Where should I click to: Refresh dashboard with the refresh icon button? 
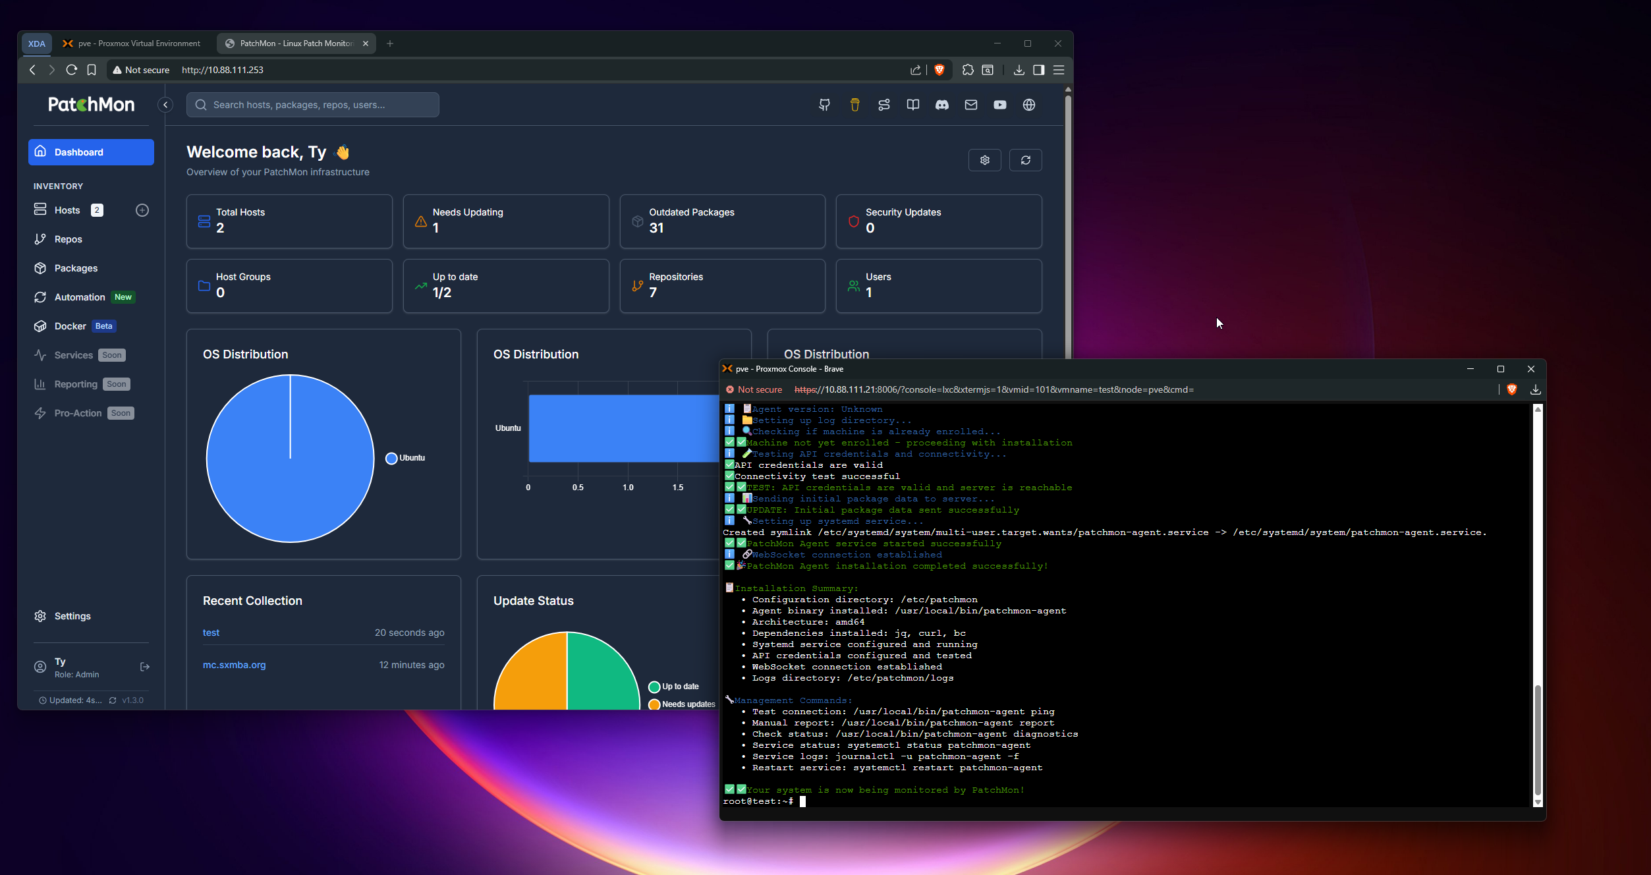tap(1025, 160)
